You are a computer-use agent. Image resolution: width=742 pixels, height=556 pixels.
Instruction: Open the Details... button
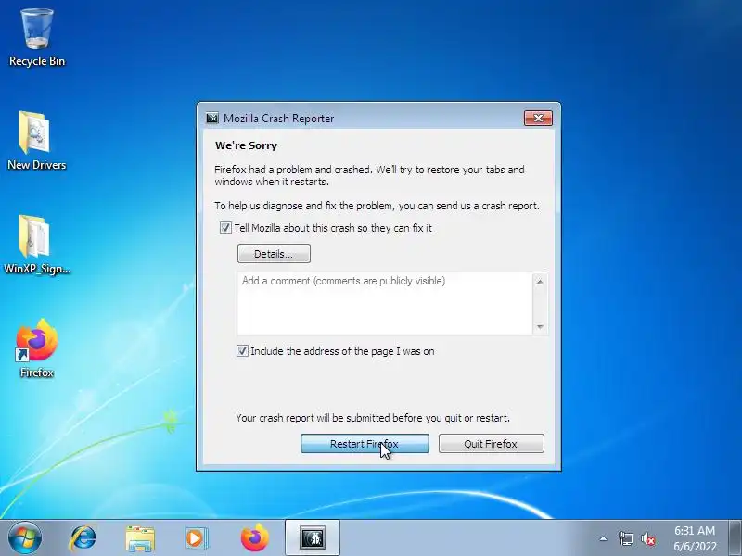click(x=274, y=253)
